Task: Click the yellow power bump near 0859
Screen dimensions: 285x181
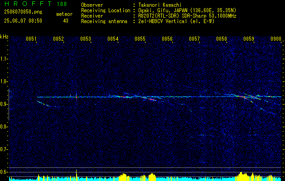Action: 242,176
